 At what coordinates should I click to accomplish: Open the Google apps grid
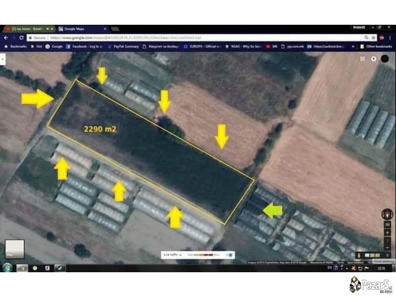(x=363, y=58)
